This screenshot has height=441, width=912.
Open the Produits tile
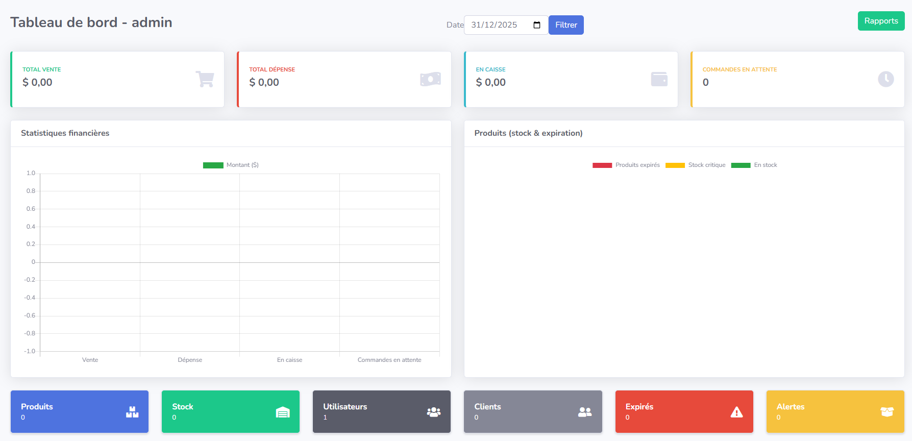[80, 412]
